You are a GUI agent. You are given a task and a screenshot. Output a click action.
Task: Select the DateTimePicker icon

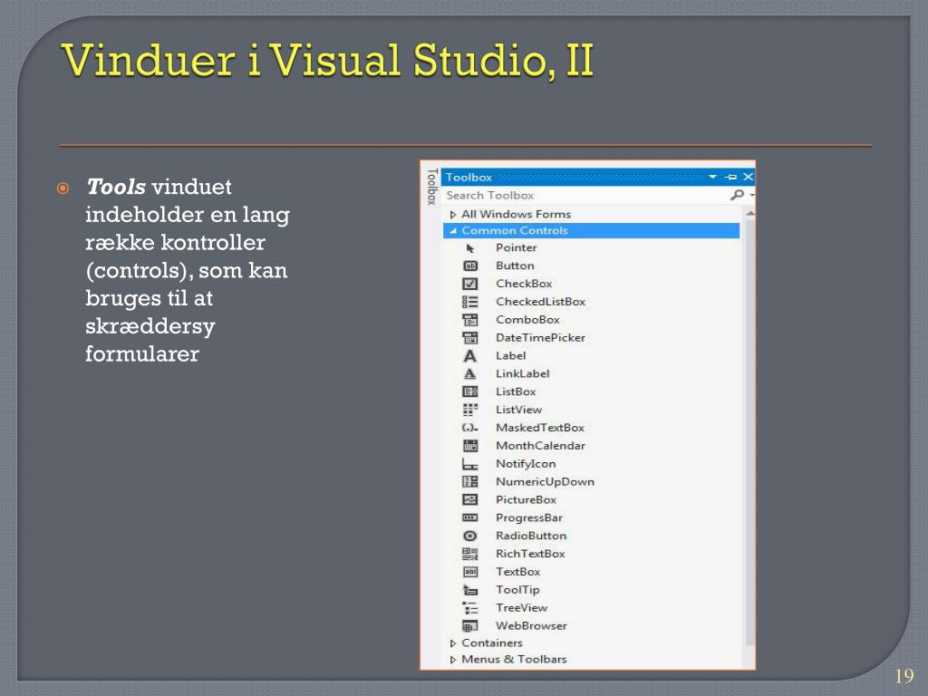[x=470, y=338]
